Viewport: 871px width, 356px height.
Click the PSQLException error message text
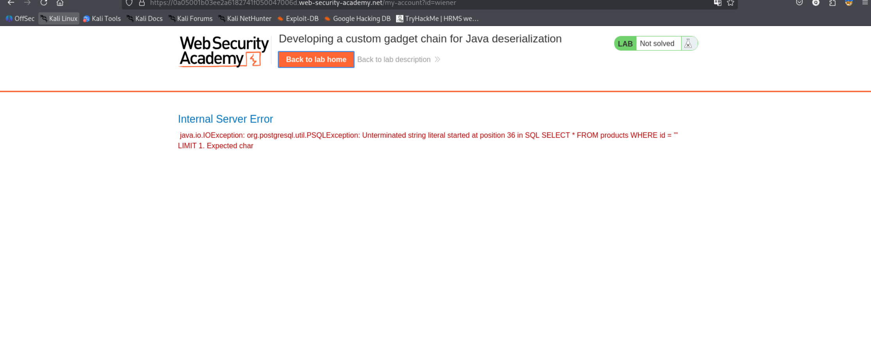428,140
